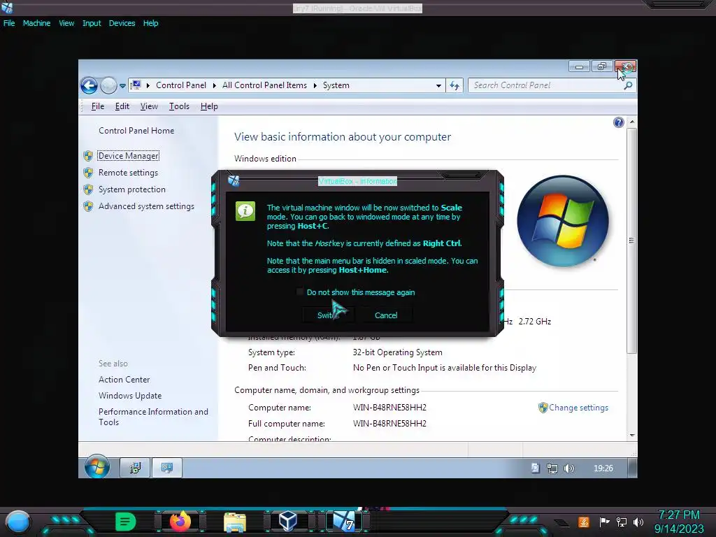Screen dimensions: 716x537
Task: Click the shield icon beside Advanced system settings
Action: [88, 206]
